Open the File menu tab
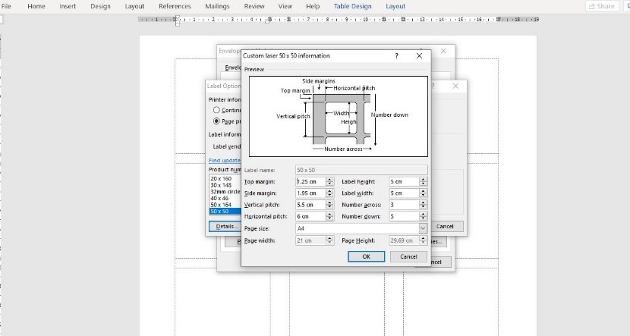630x336 pixels. click(x=6, y=6)
